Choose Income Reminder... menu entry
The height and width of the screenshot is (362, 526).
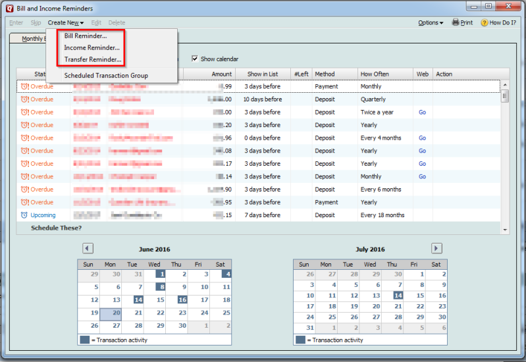click(x=92, y=48)
